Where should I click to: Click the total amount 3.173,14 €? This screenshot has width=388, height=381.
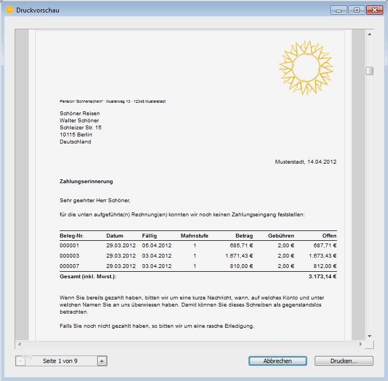click(x=322, y=277)
